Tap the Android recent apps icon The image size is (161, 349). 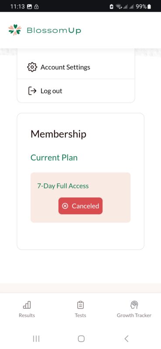[x=36, y=339]
